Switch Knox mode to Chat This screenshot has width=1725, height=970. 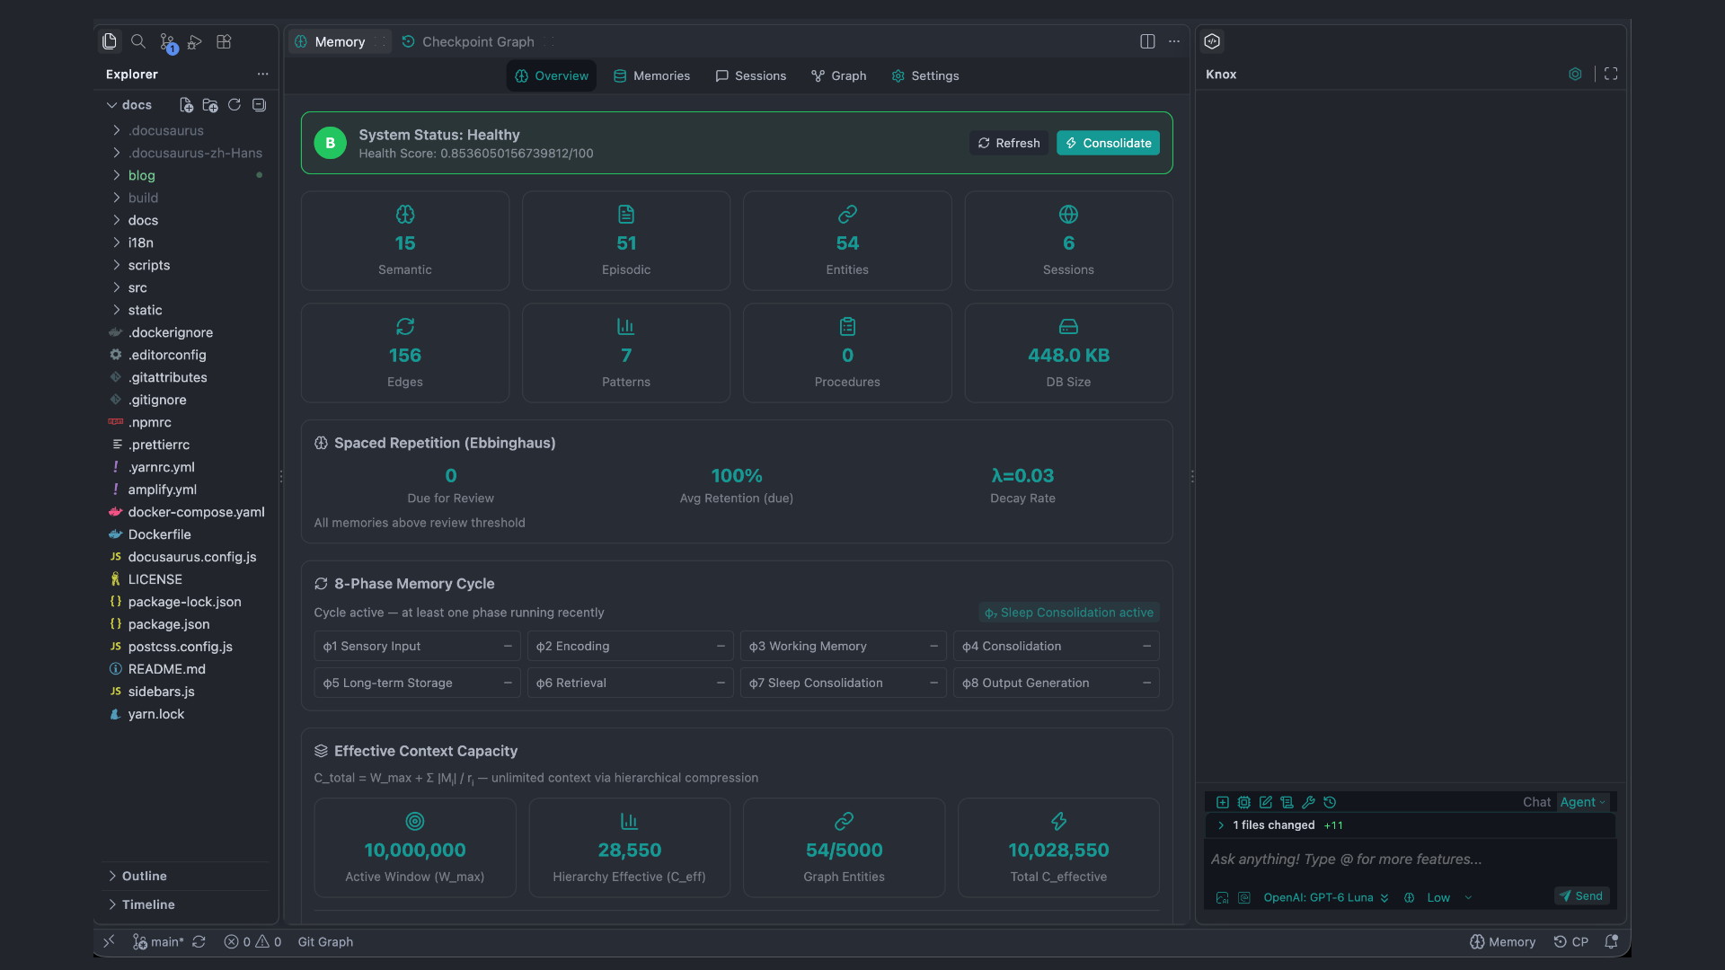[1536, 802]
